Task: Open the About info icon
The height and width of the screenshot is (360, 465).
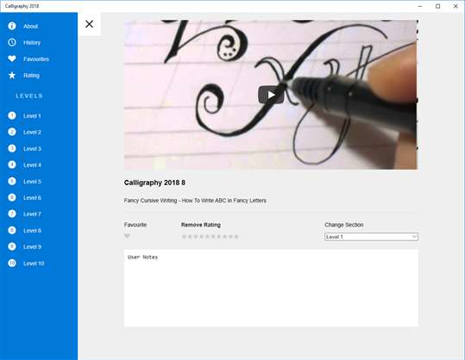Action: [x=12, y=26]
